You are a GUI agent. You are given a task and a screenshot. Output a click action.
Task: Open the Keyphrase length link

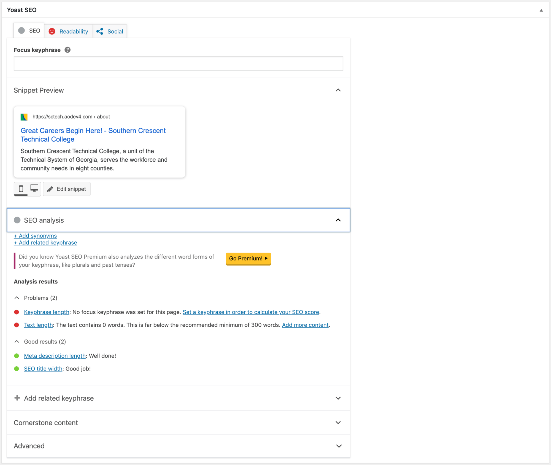coord(47,312)
